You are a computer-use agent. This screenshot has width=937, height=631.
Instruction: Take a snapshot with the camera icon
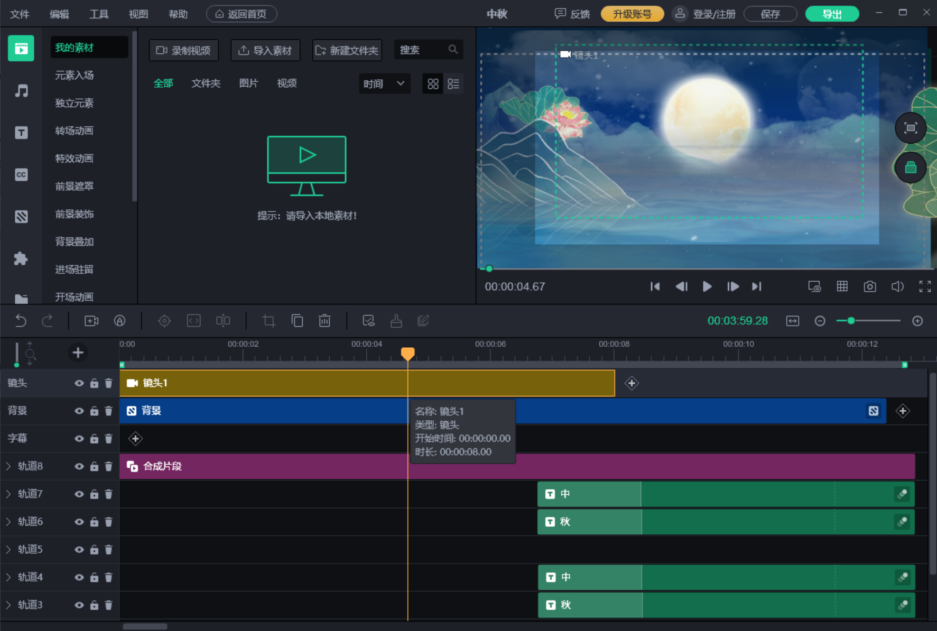[870, 286]
